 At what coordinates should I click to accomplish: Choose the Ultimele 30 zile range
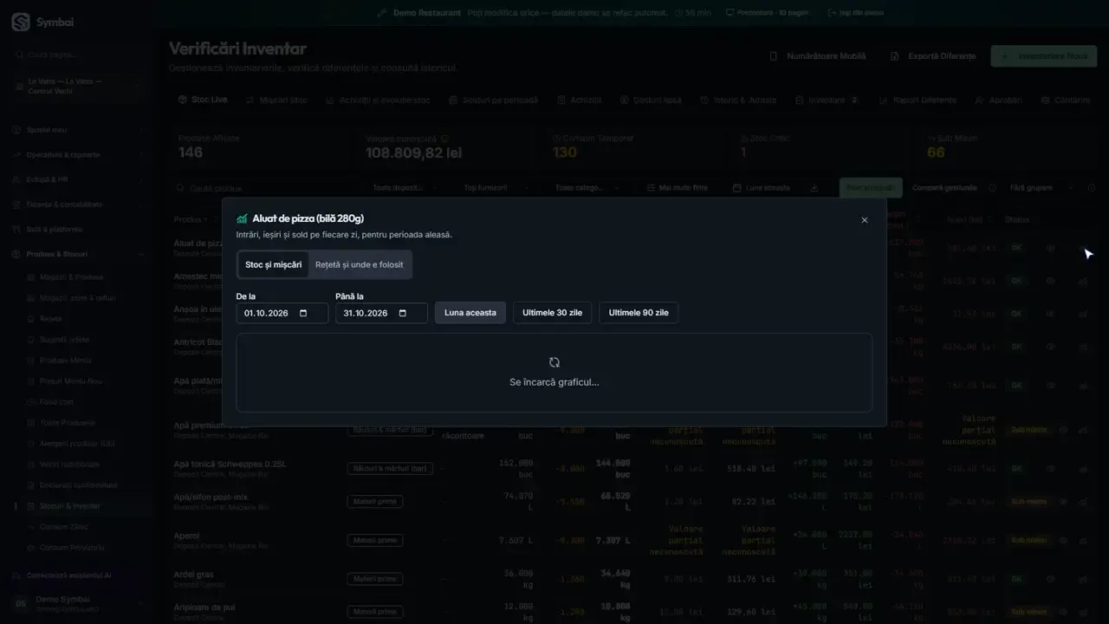552,313
